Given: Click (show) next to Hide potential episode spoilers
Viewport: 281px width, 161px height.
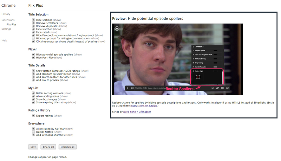Looking at the screenshot, I should tap(78, 54).
